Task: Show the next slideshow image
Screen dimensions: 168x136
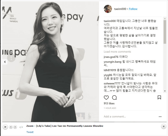Action: (15, 127)
